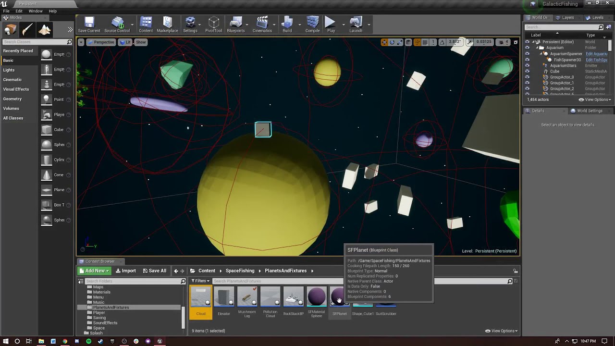Screen dimensions: 615x346
Task: Open the Build options dropdown arrow
Action: click(299, 24)
